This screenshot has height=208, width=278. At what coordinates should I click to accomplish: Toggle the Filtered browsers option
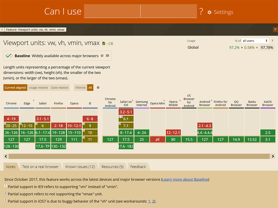80,88
